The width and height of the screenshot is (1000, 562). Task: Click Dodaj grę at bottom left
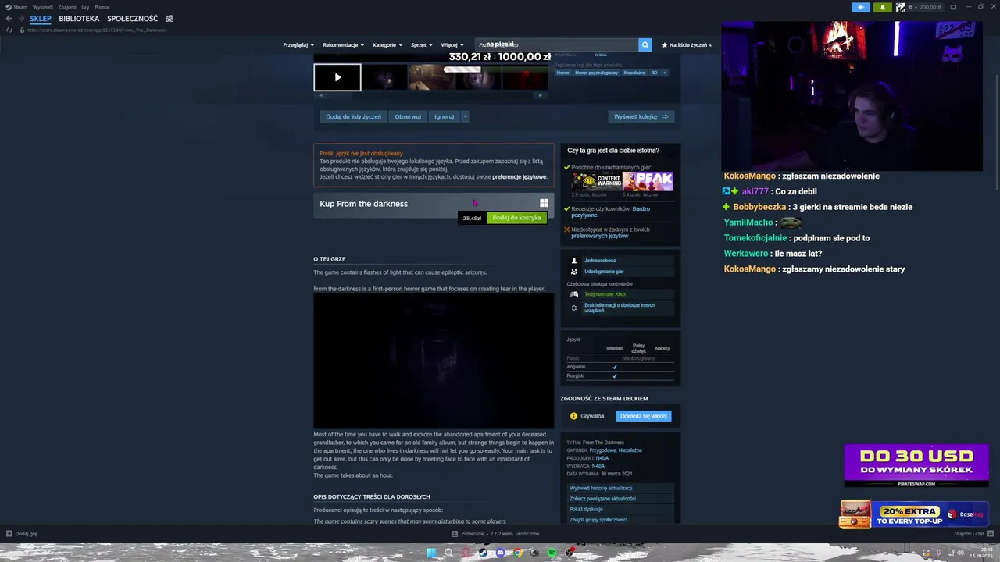coord(22,534)
